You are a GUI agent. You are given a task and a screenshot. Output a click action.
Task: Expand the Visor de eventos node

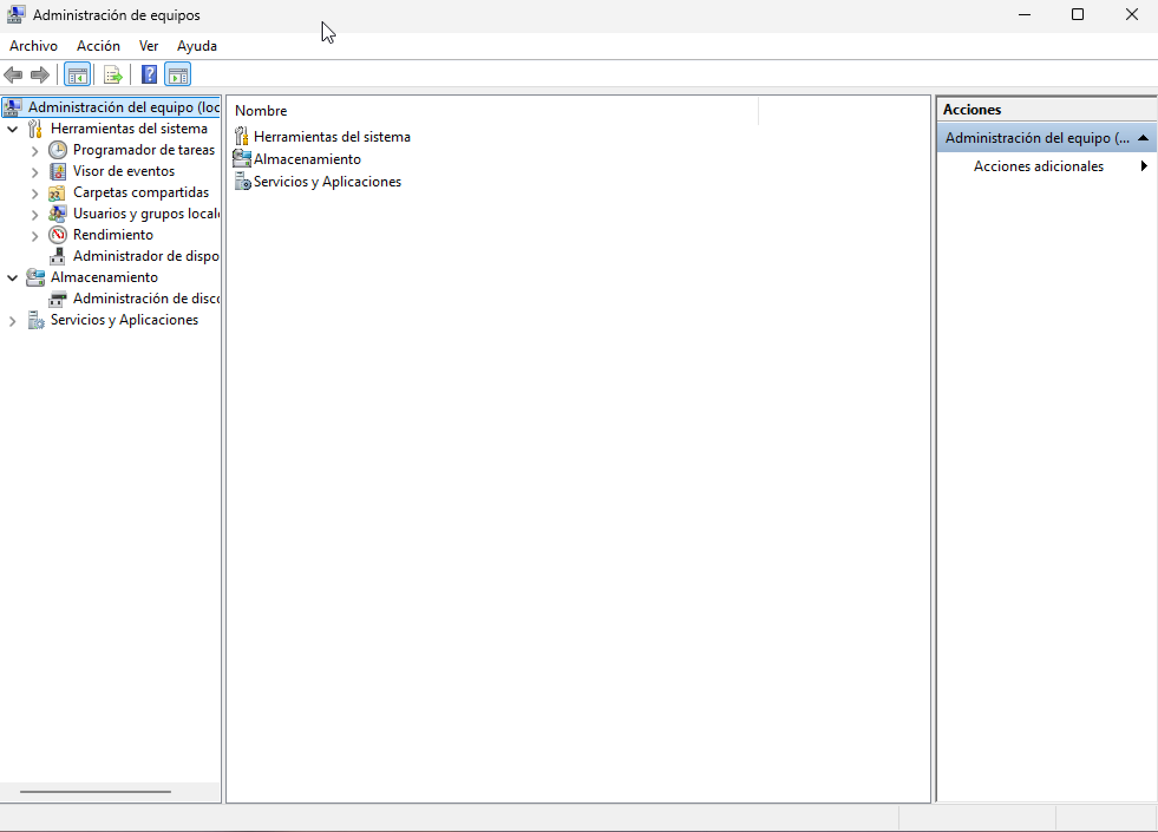coord(35,172)
